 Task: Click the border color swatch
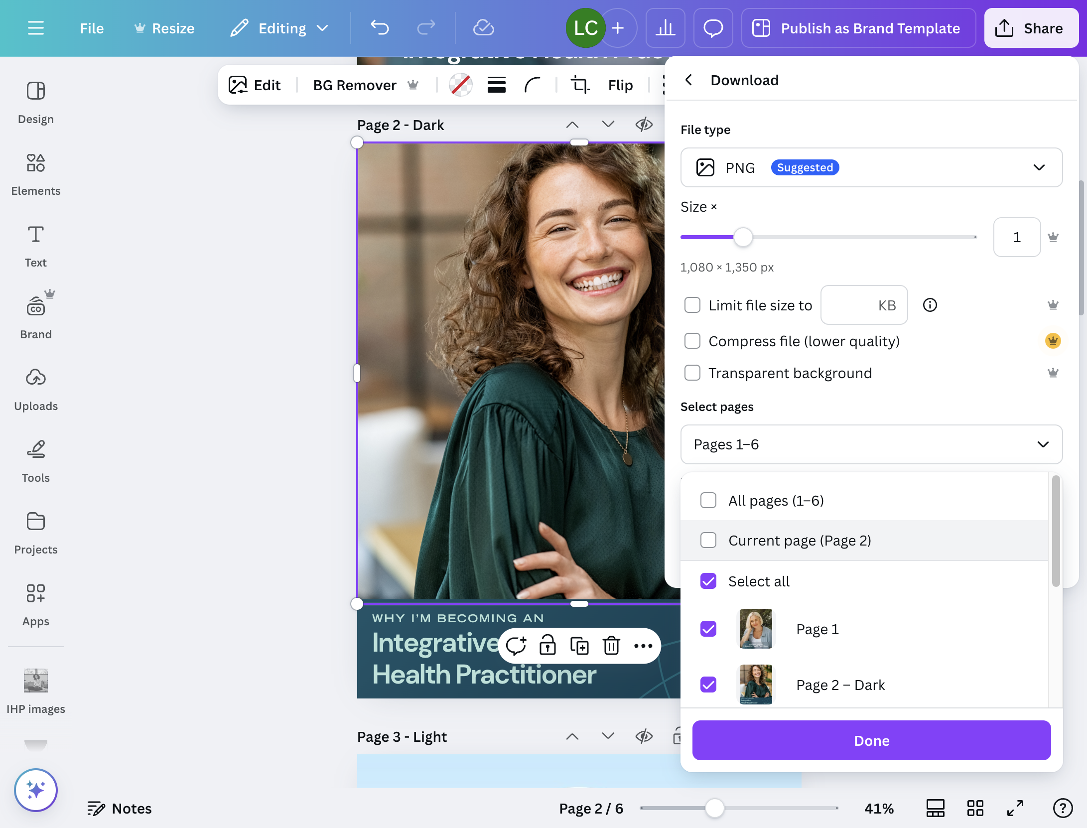pos(461,85)
